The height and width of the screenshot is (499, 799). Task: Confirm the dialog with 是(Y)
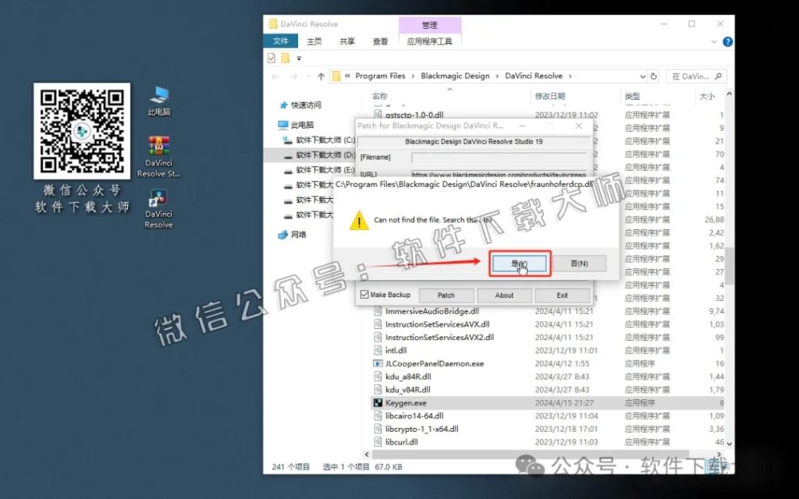[519, 263]
